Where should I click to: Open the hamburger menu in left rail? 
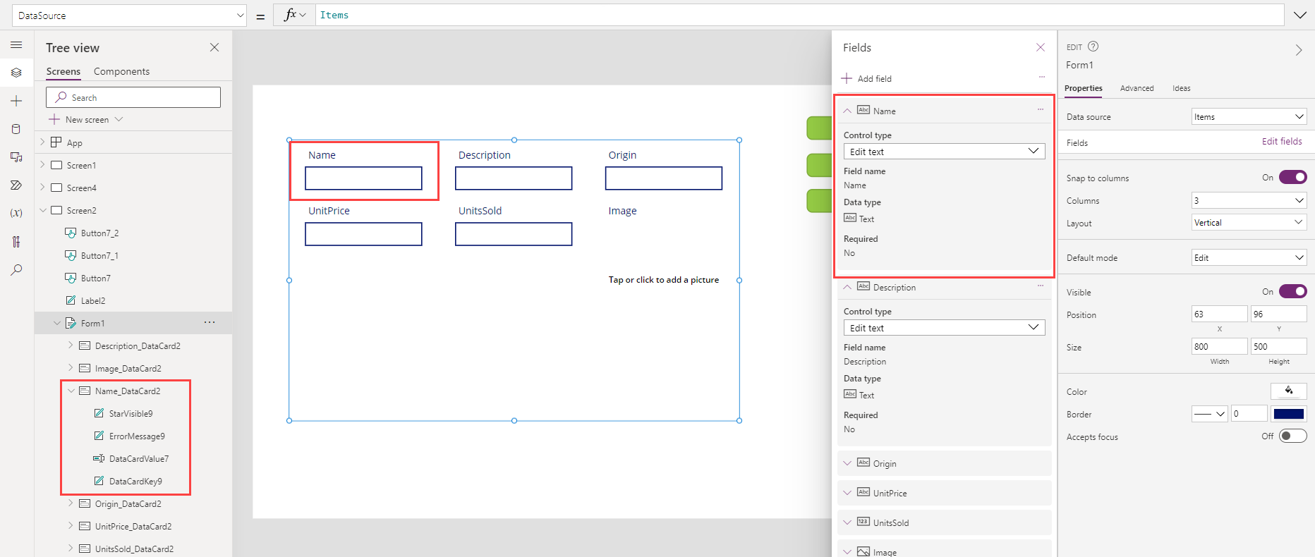16,45
